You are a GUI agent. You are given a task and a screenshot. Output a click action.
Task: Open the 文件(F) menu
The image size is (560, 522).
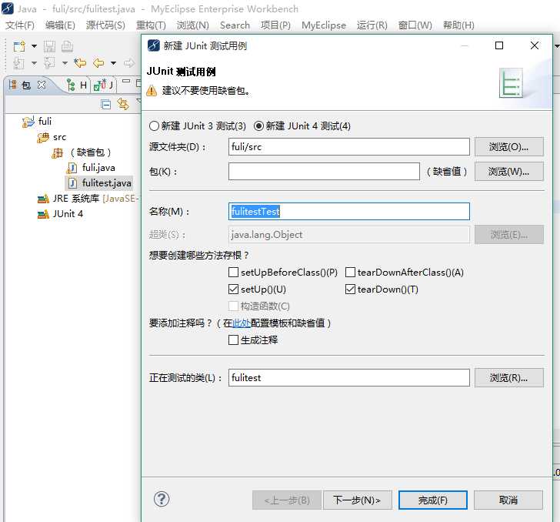tap(20, 25)
